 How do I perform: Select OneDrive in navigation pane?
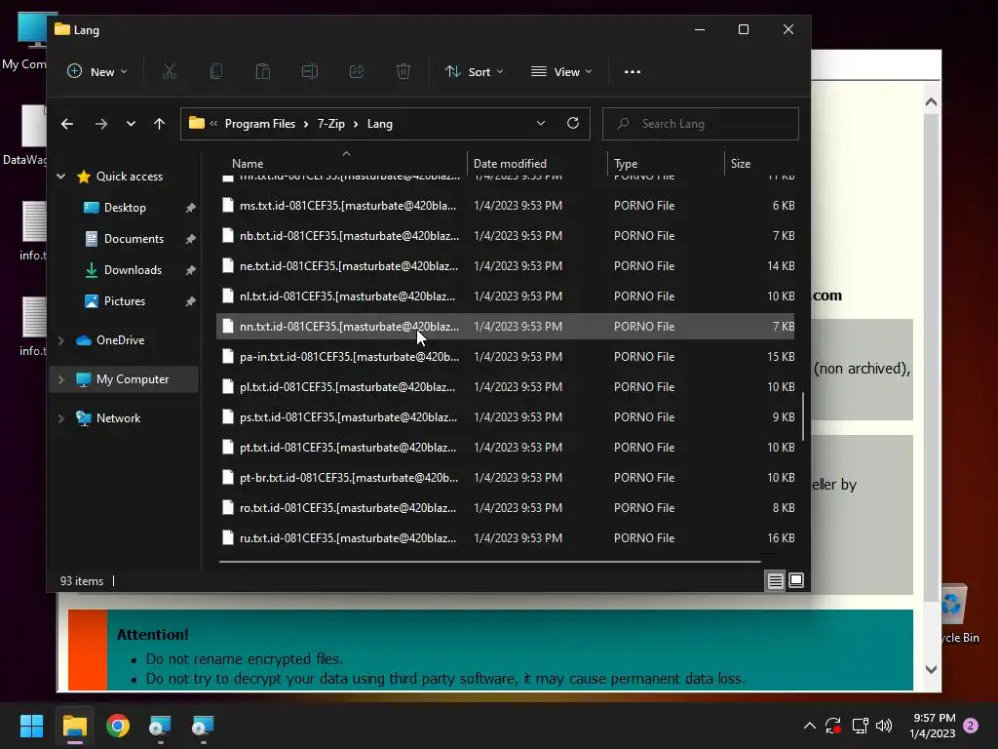120,340
